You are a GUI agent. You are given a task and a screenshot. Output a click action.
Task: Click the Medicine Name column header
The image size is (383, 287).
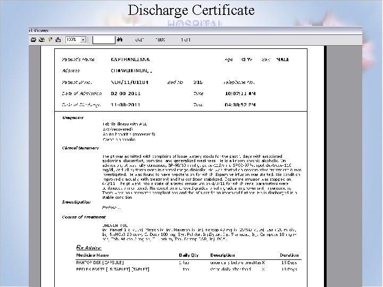[x=93, y=255]
